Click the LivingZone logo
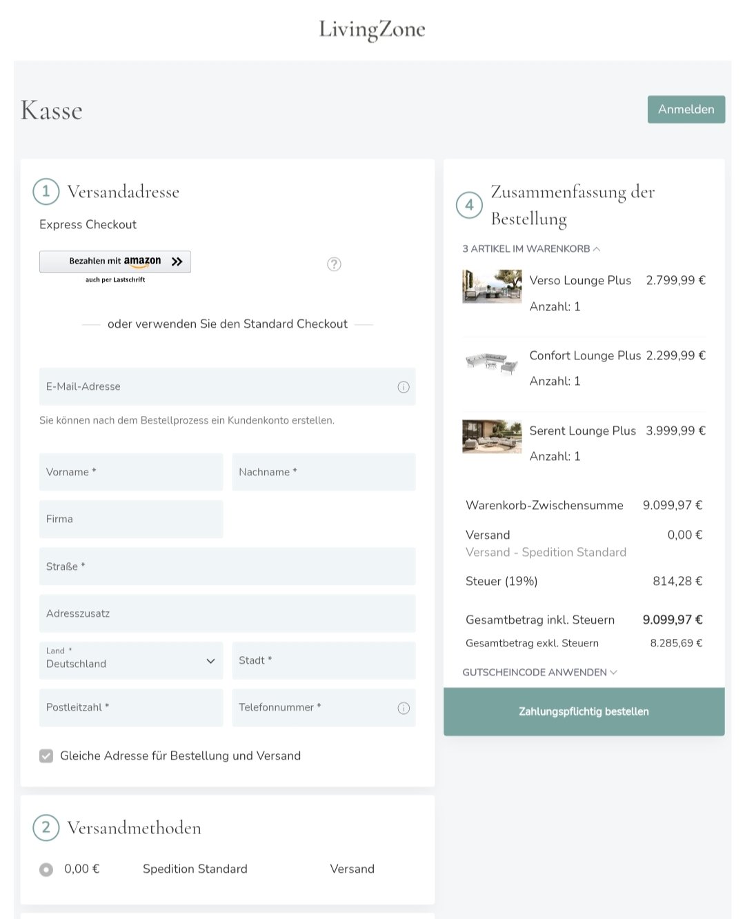745x919 pixels. [x=372, y=29]
